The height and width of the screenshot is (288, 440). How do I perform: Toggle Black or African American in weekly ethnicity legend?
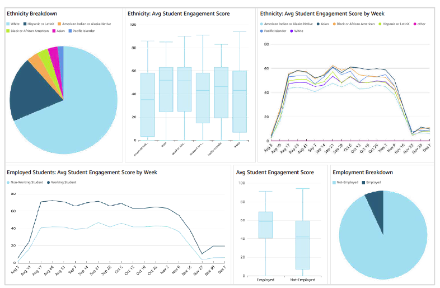tap(354, 24)
